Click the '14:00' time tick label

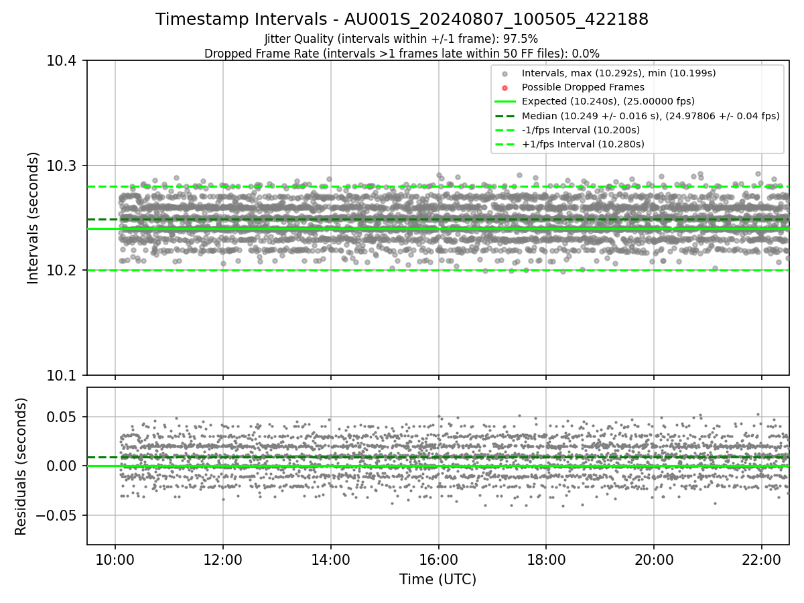[x=330, y=558]
